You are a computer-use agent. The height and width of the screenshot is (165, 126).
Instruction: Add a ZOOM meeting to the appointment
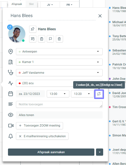tap(39, 126)
